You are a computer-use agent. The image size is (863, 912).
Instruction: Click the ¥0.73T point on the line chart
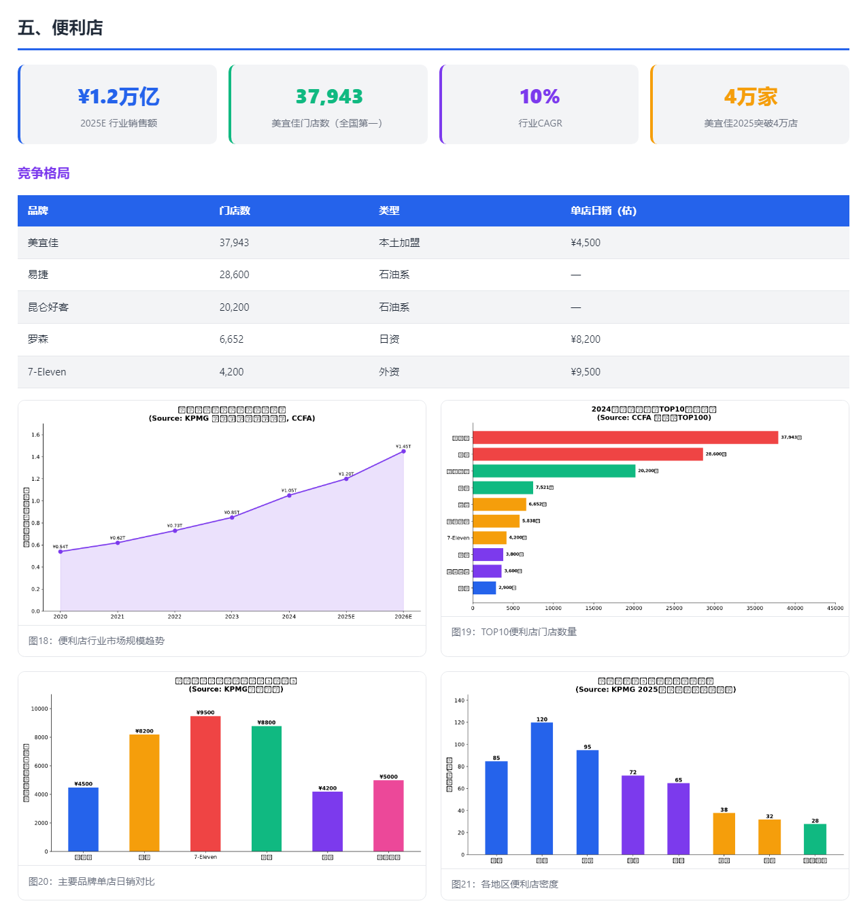coord(175,530)
